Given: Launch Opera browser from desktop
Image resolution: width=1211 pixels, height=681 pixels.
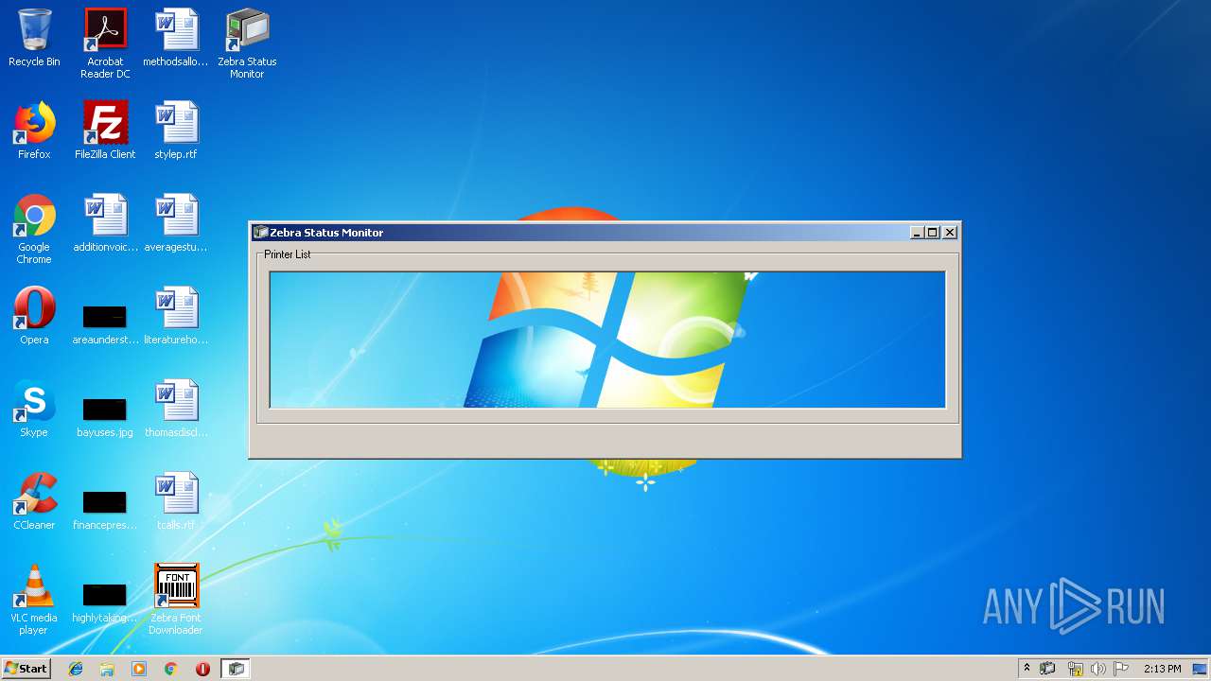Looking at the screenshot, I should tap(34, 316).
